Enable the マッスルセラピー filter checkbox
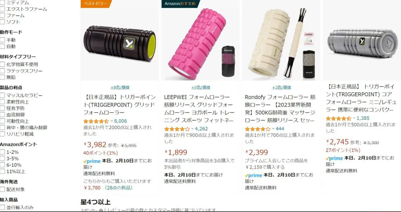This screenshot has width=401, height=212. (3, 95)
